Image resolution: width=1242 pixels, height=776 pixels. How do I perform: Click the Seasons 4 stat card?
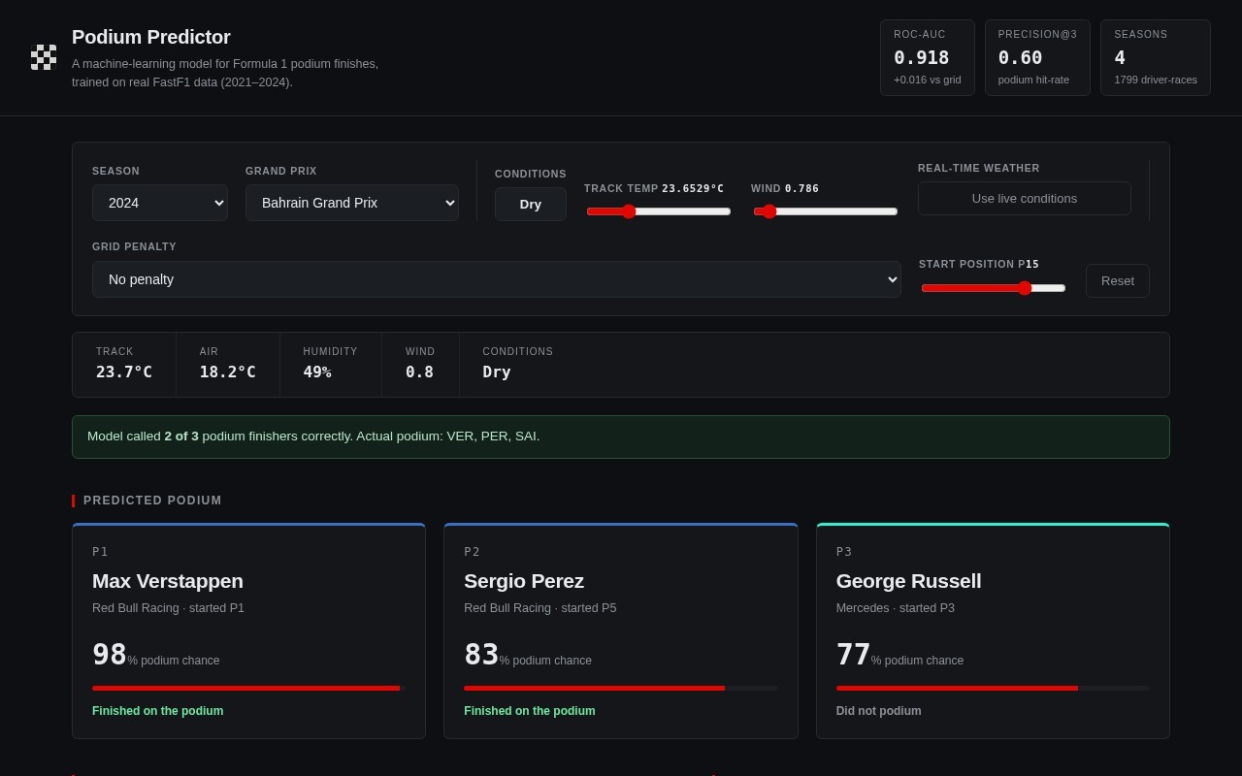1156,57
